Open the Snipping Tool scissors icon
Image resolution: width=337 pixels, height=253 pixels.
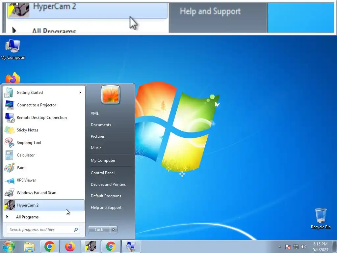click(x=9, y=142)
